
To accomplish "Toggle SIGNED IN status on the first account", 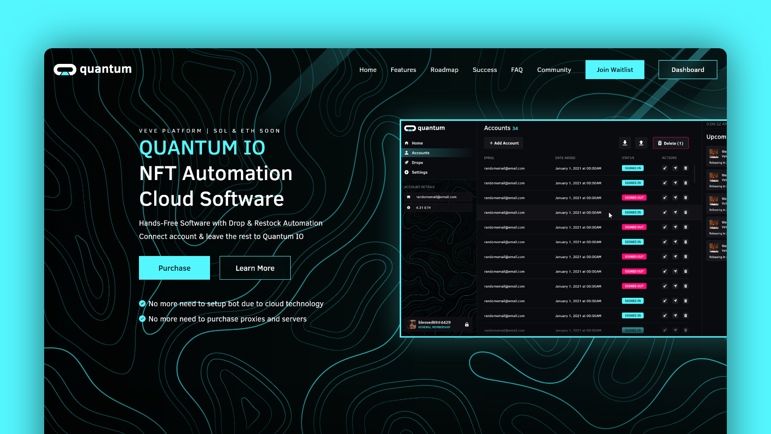I will pyautogui.click(x=632, y=168).
